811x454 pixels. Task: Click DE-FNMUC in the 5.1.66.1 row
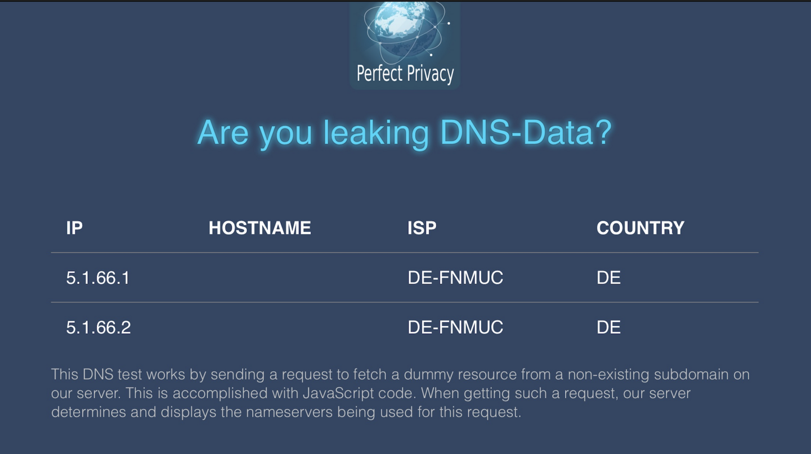[455, 278]
